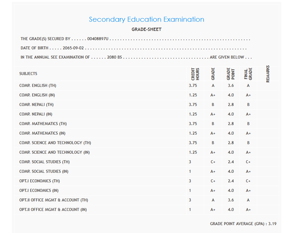The height and width of the screenshot is (233, 285).
Task: Click the exam year 2080 BS
Action: (x=115, y=57)
